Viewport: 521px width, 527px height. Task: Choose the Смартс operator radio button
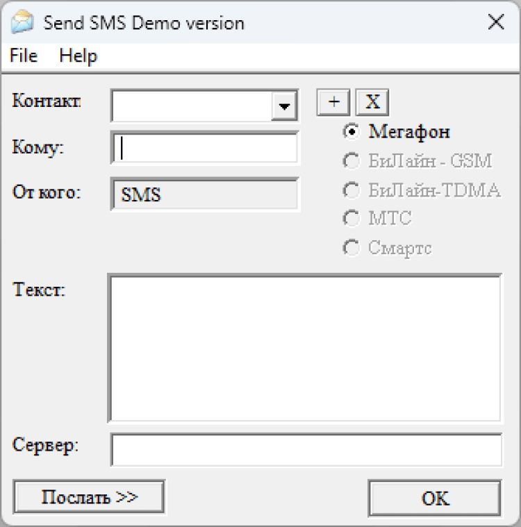[x=353, y=248]
